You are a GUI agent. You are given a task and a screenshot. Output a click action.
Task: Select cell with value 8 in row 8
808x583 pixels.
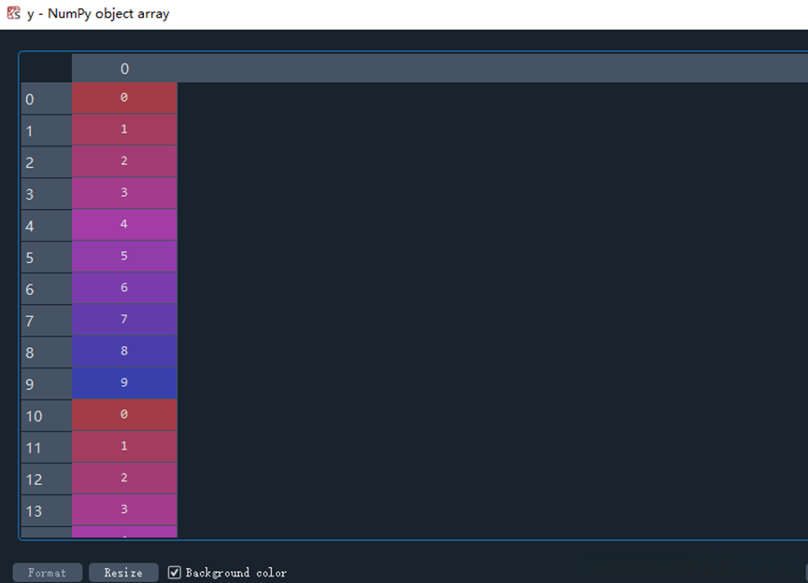[x=124, y=352]
